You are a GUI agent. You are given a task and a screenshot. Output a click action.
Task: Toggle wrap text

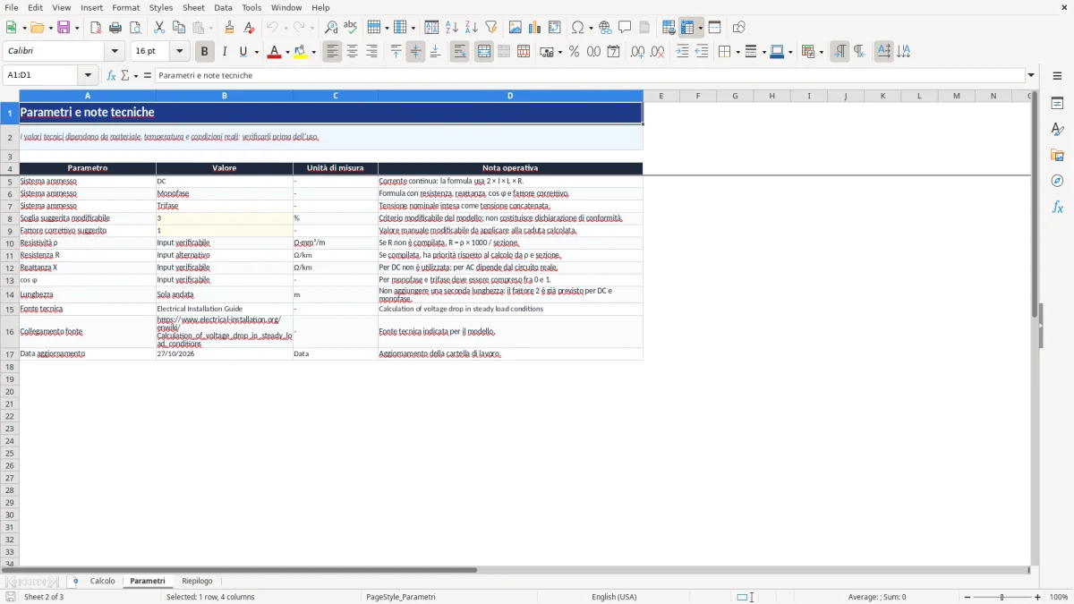tap(460, 52)
